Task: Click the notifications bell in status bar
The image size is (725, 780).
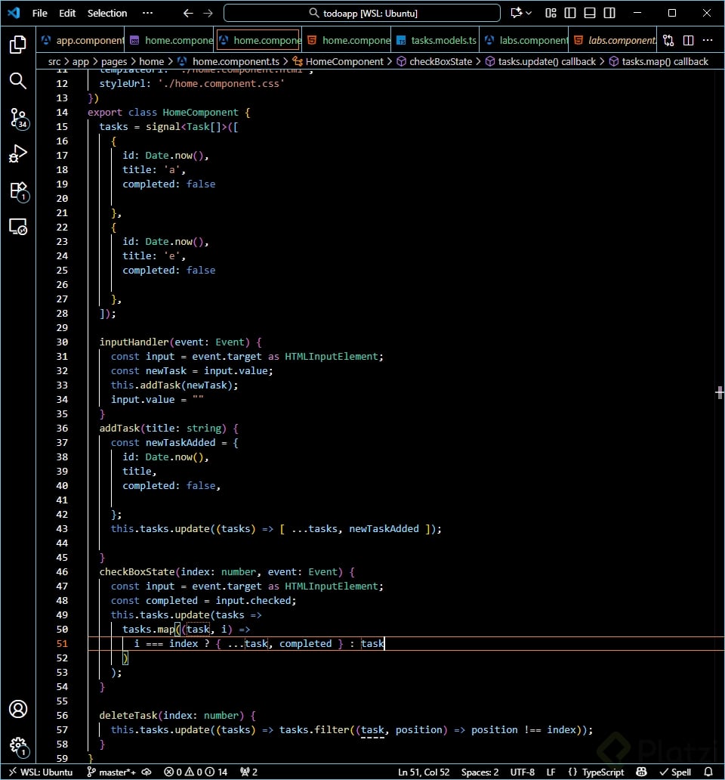Action: [708, 772]
